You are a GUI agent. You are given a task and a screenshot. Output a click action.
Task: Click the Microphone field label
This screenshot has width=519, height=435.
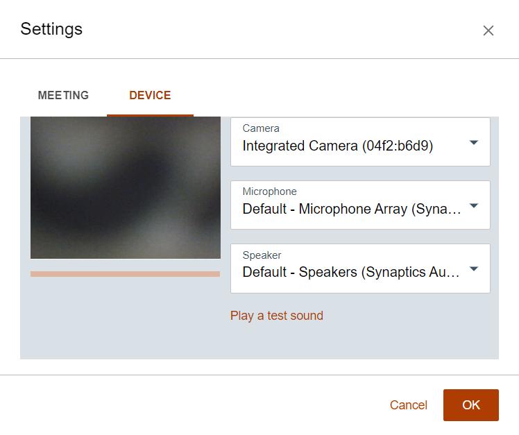269,191
